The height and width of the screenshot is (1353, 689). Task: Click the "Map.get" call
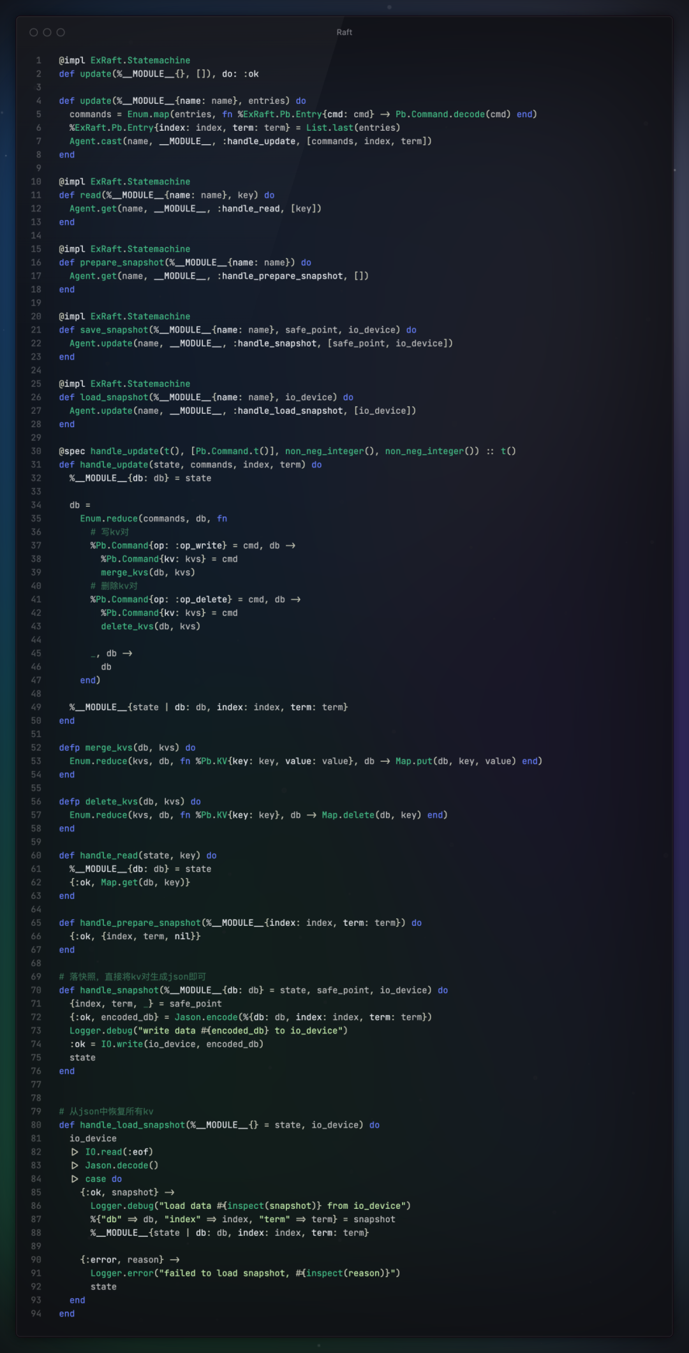pyautogui.click(x=119, y=882)
